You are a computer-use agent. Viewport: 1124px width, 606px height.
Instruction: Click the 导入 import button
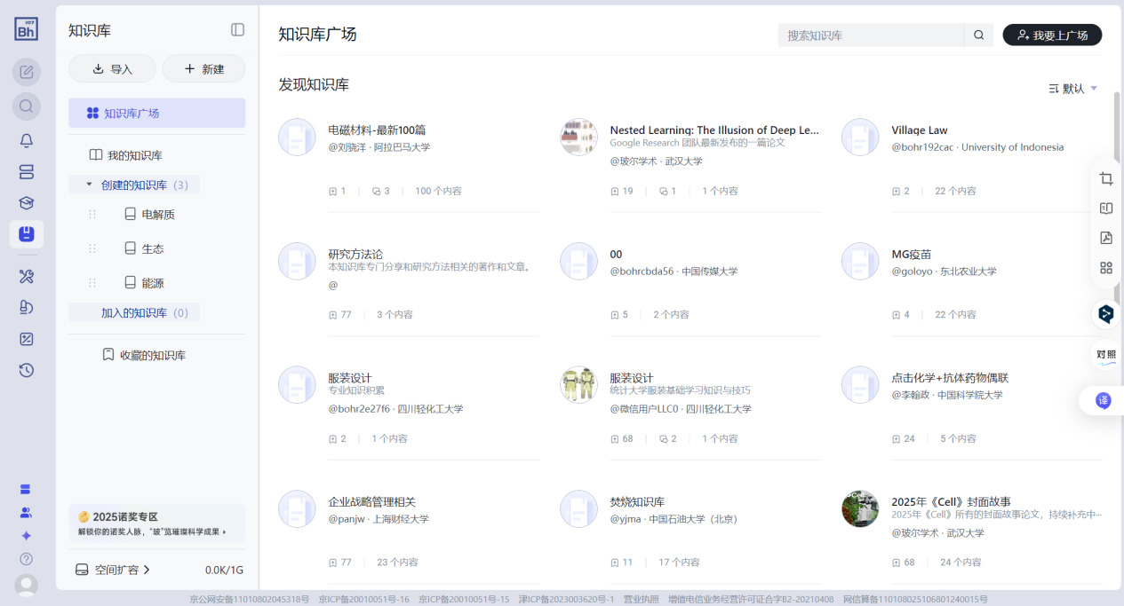click(x=112, y=69)
